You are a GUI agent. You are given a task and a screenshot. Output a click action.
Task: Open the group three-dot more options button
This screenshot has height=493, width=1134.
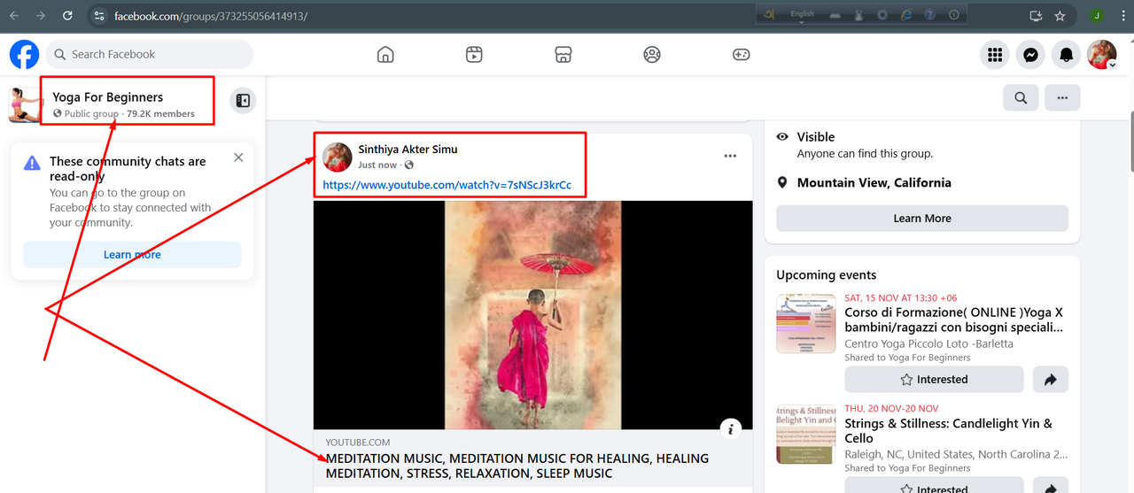(1062, 98)
